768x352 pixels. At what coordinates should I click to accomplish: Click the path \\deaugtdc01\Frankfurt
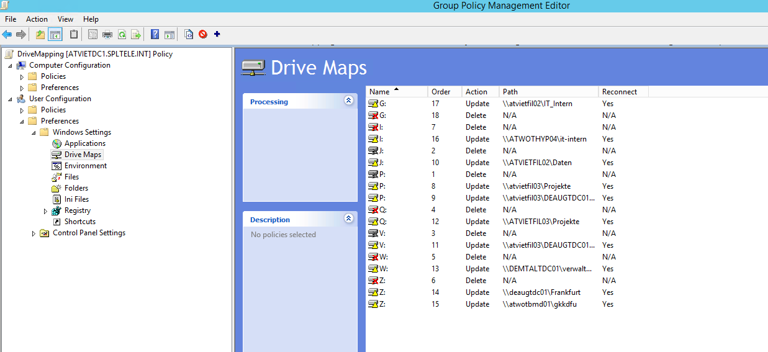(x=541, y=292)
